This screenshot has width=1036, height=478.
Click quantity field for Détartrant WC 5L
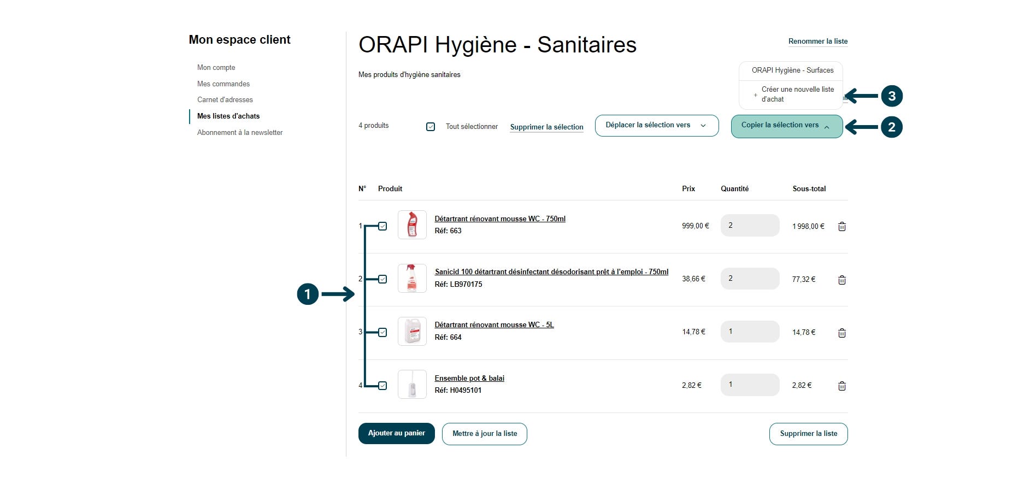750,332
